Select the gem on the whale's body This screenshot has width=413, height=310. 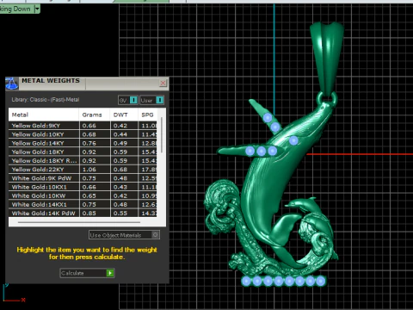pyautogui.click(x=293, y=140)
